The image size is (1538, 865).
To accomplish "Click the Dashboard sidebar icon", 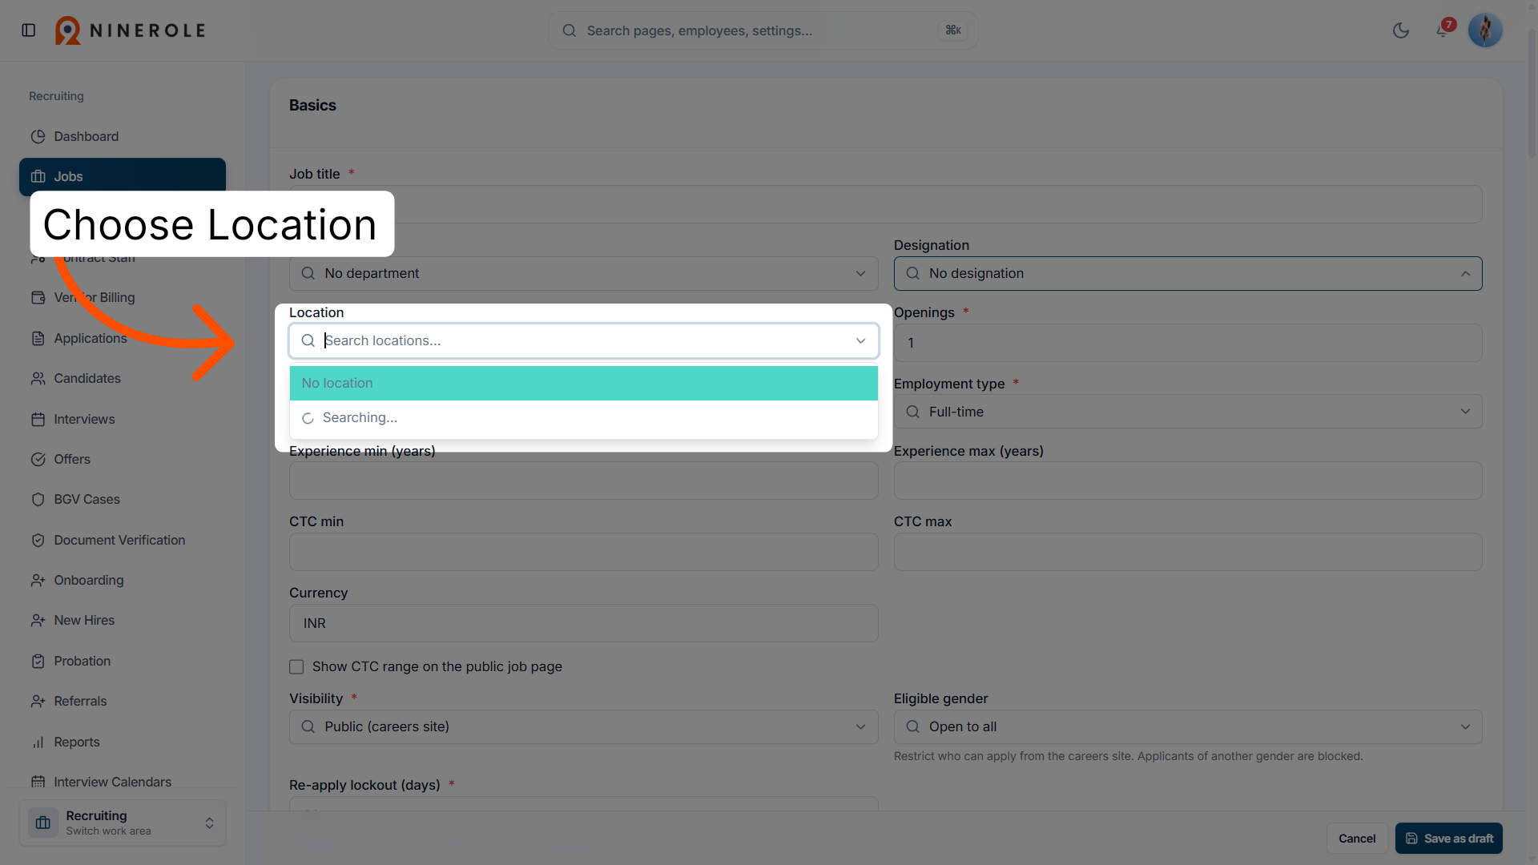I will (38, 136).
